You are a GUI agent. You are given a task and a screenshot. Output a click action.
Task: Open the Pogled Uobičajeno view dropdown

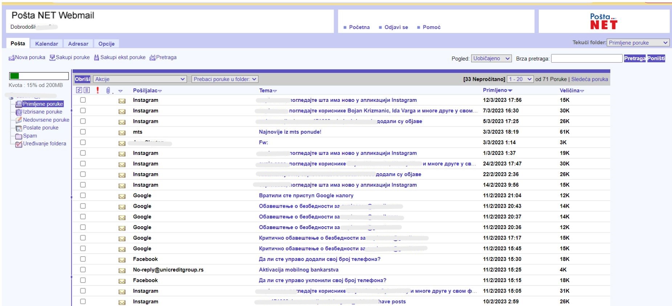(492, 58)
